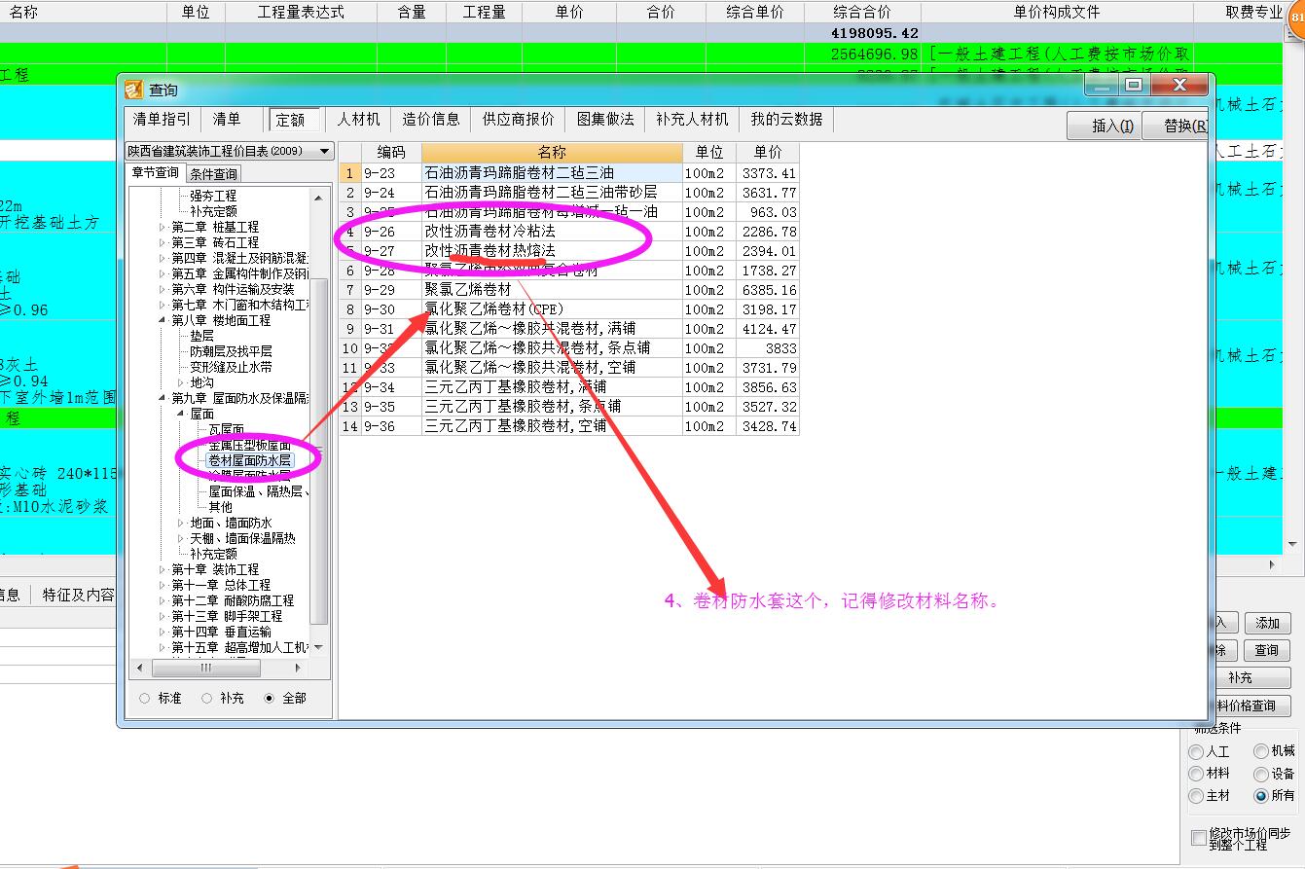This screenshot has height=869, width=1305.
Task: Expand 第四章 混凝土及钢筋混凝土 node
Action: point(163,258)
